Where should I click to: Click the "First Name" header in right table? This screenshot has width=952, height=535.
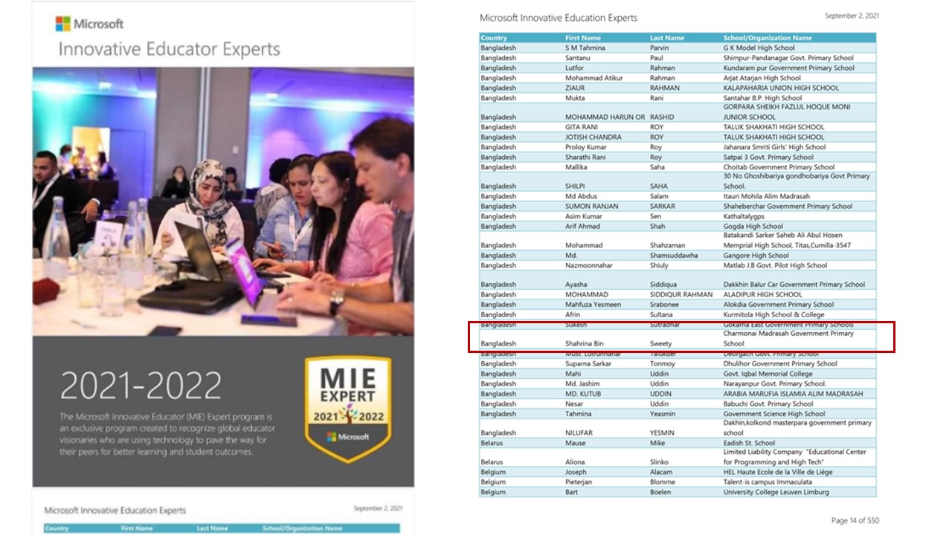tap(582, 38)
